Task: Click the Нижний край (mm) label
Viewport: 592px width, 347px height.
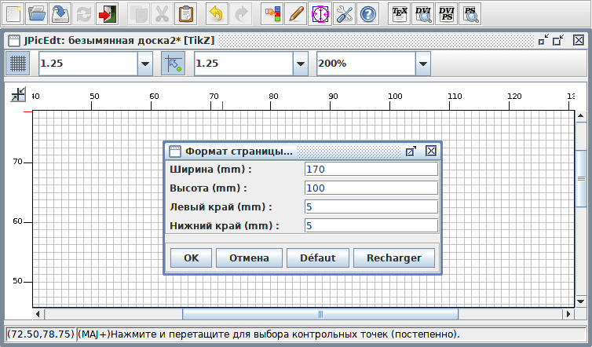Action: tap(225, 226)
